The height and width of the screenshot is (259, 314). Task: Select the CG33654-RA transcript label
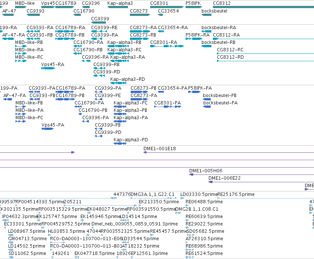tap(173, 27)
